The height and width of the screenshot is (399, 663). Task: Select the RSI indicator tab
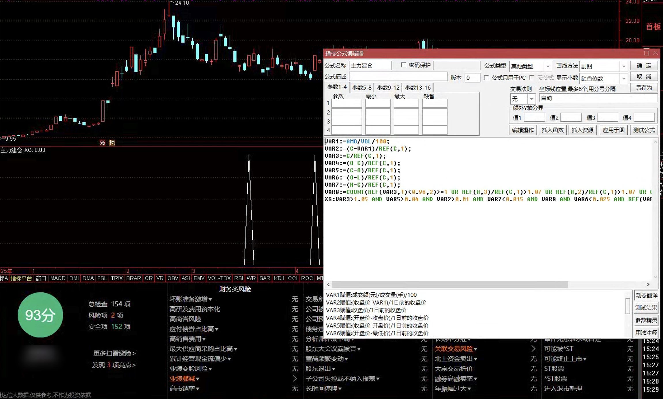tap(238, 278)
